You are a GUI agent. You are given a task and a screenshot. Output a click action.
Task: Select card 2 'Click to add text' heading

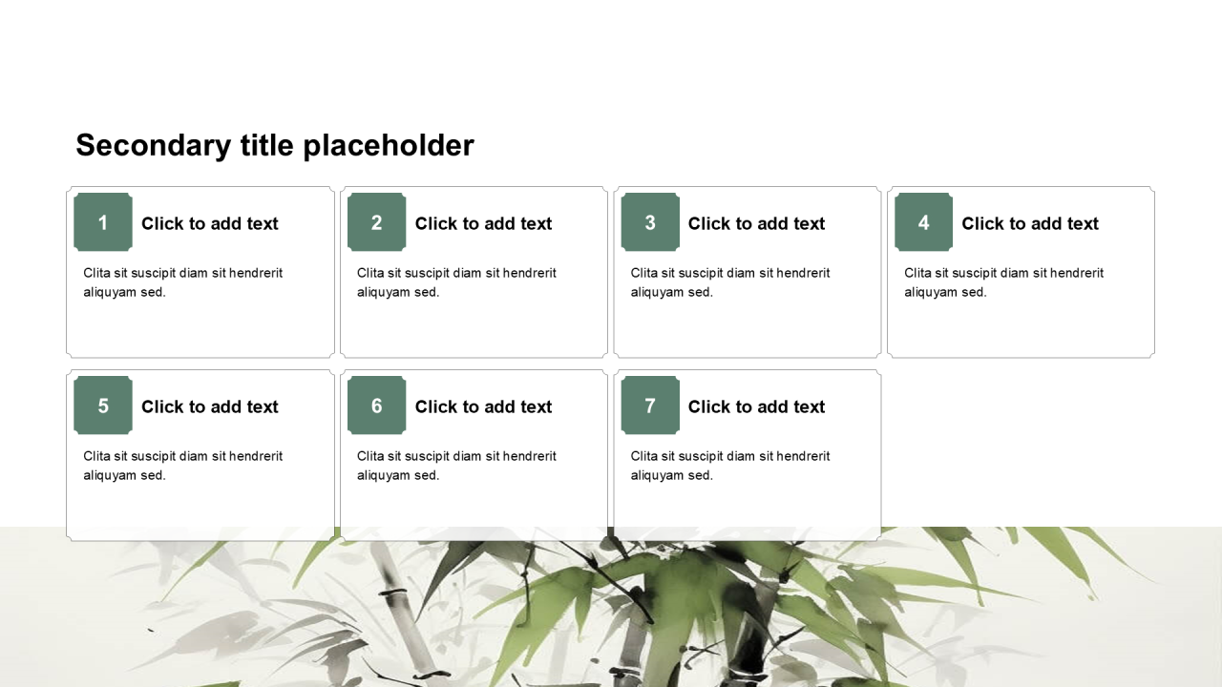pos(483,223)
